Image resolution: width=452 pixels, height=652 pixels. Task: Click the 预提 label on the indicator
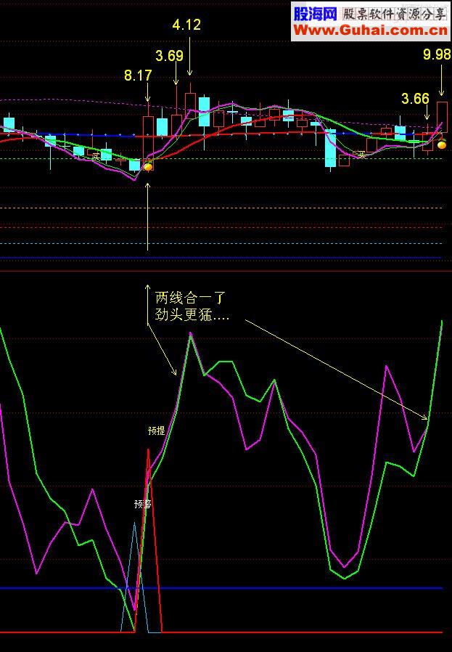156,431
